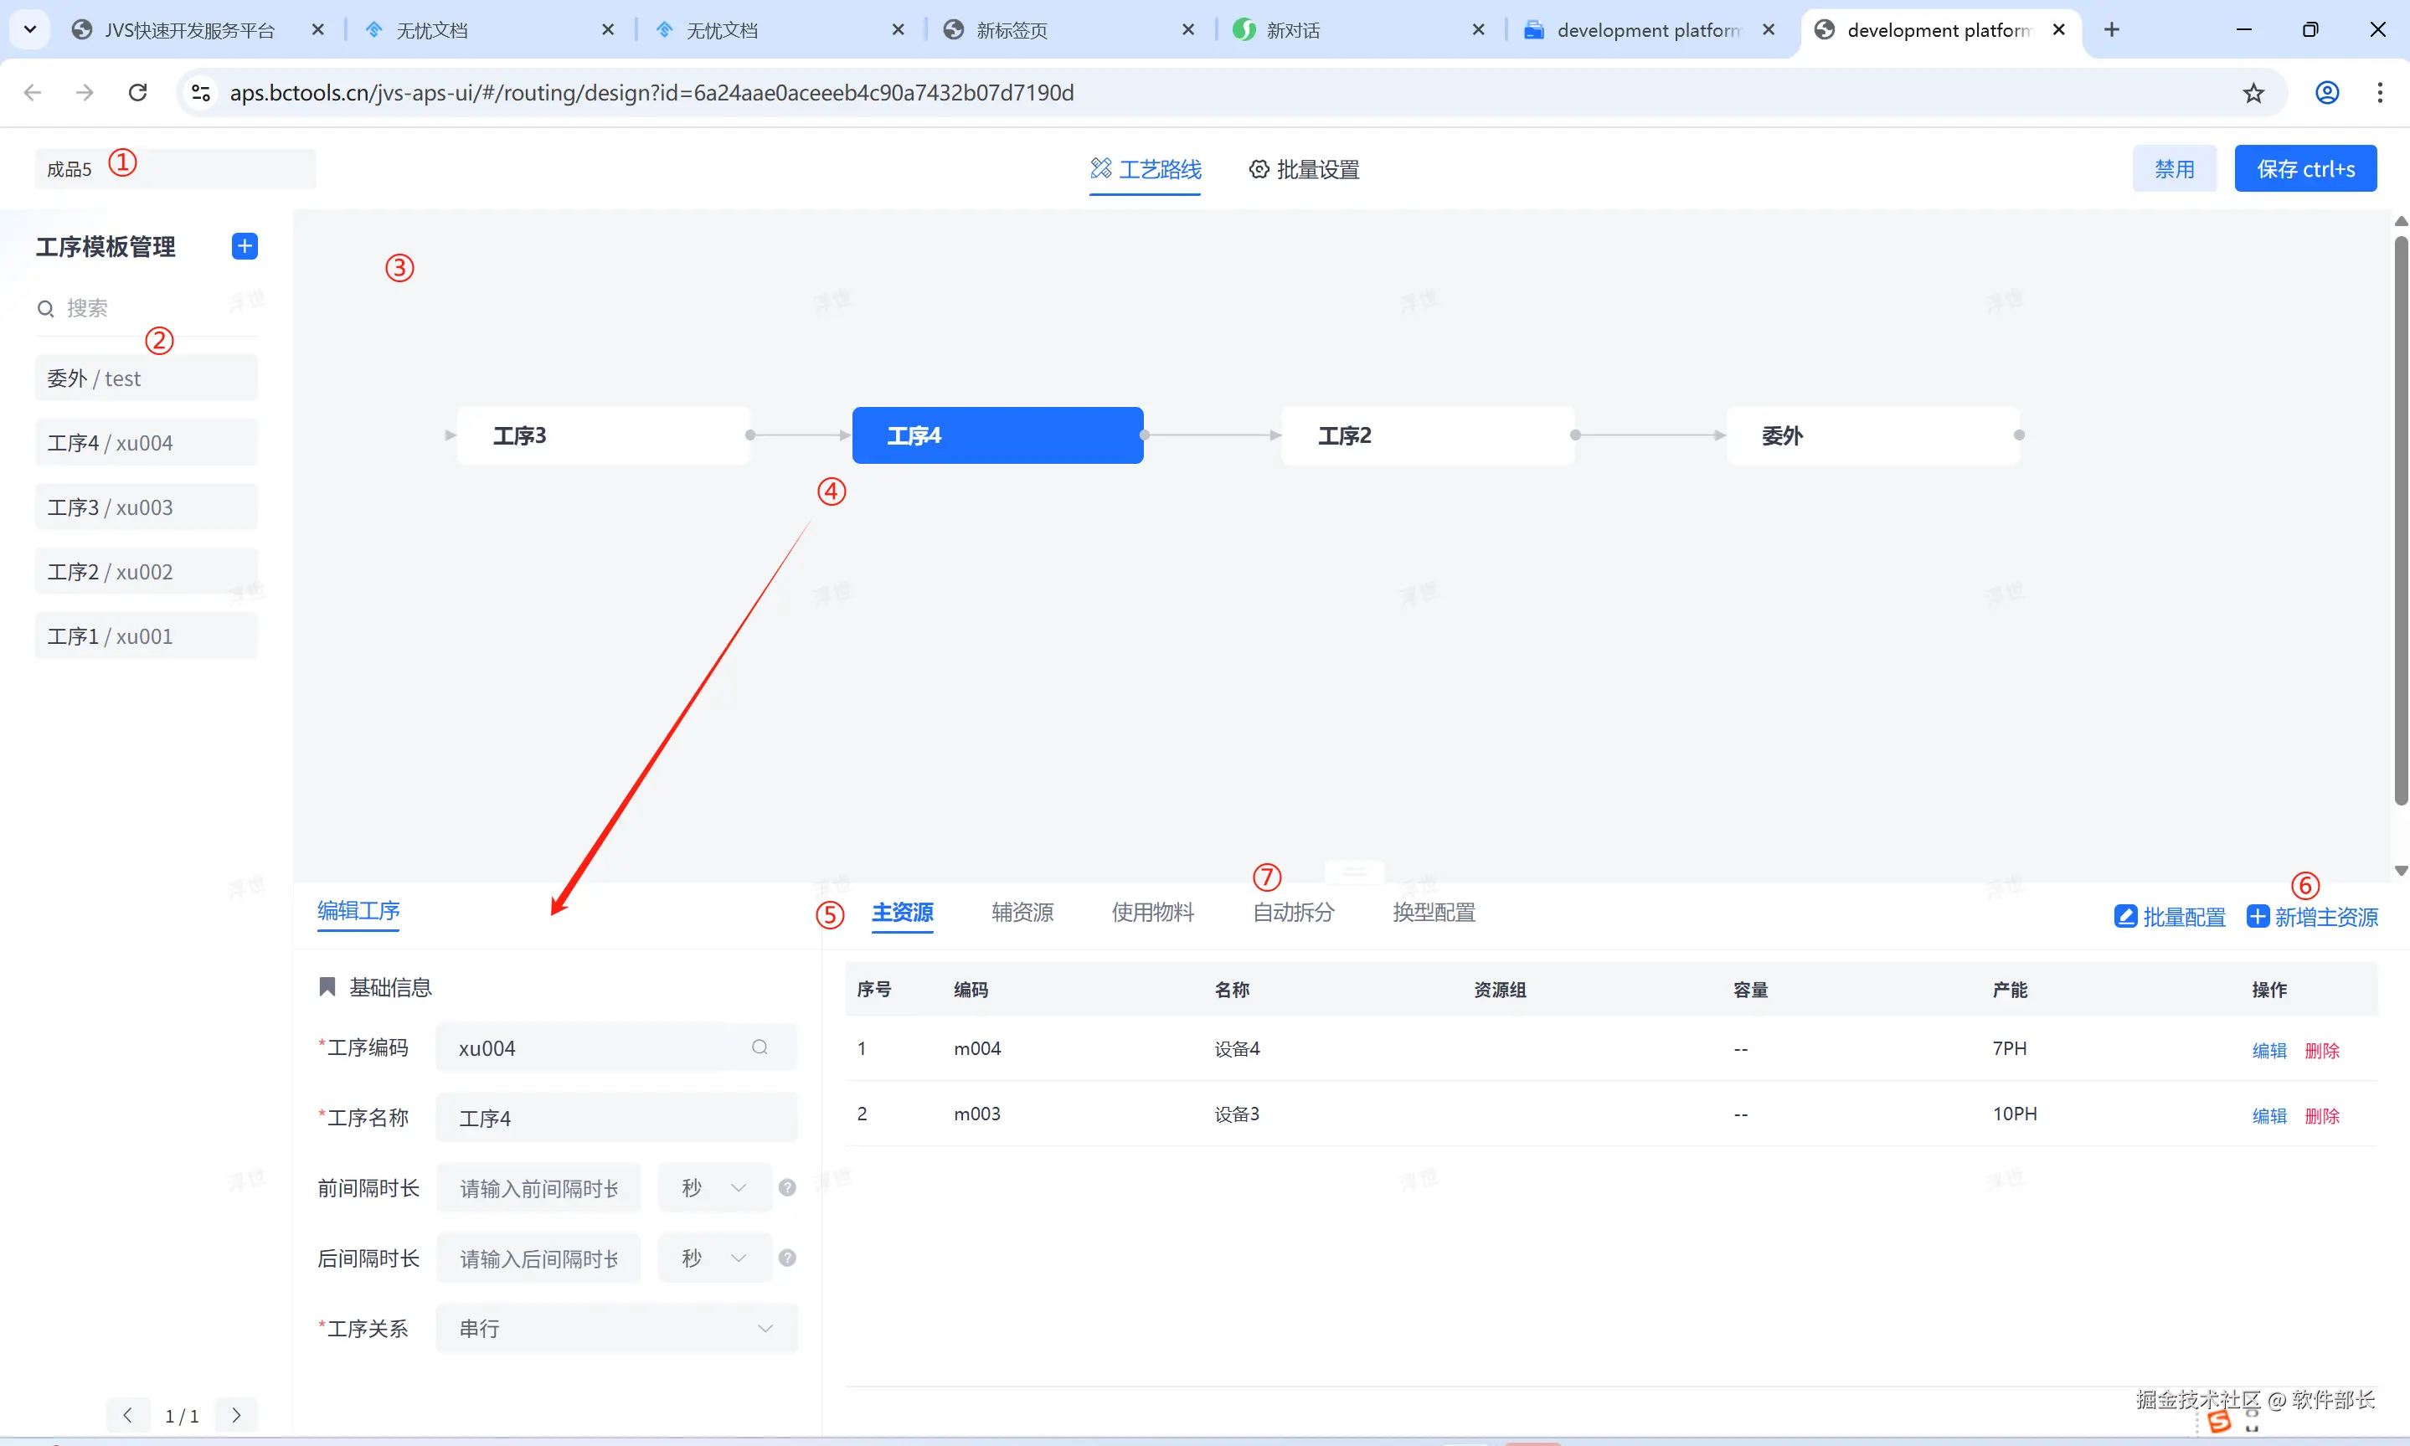
Task: Click the help icon next to 后间隔时长
Action: pos(787,1258)
